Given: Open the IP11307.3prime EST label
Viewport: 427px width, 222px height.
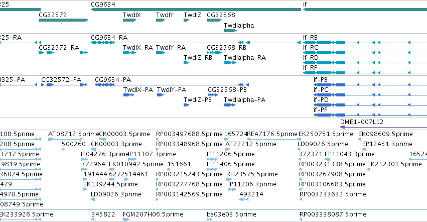Looking at the screenshot, I should [x=152, y=154].
